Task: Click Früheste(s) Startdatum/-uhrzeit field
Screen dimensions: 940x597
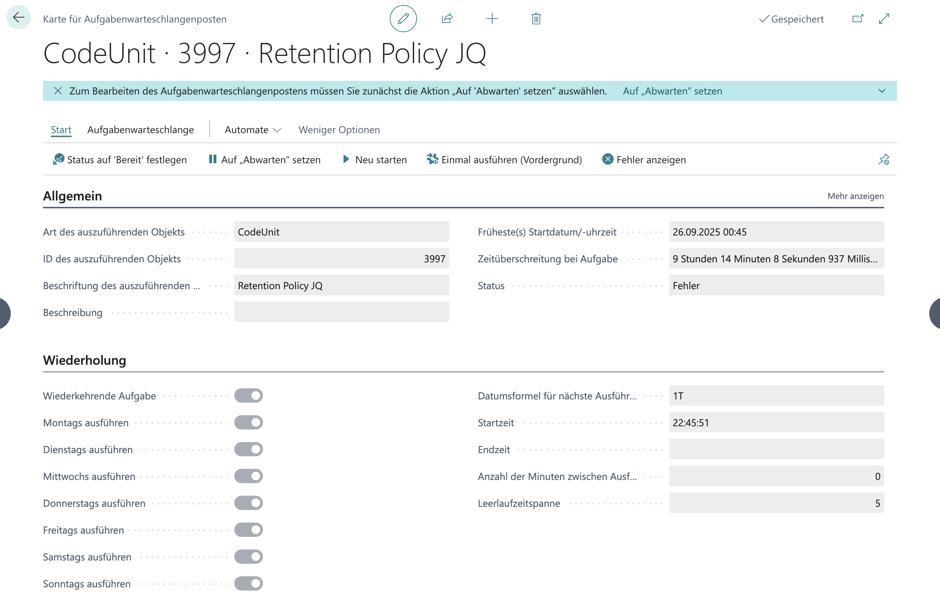Action: 776,232
